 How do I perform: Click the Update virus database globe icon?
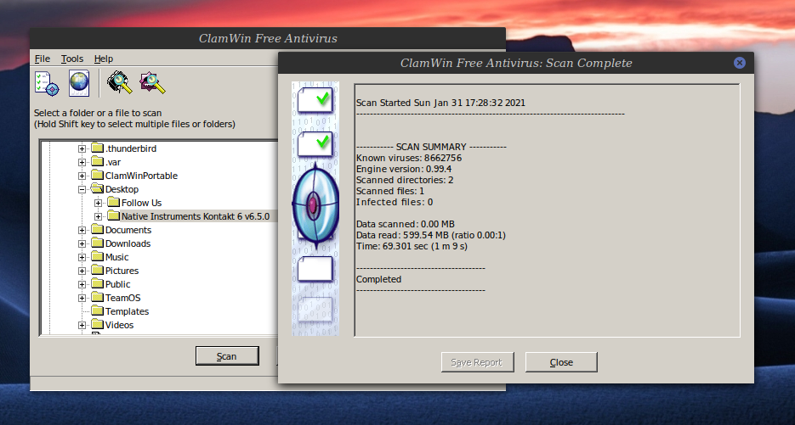point(79,83)
